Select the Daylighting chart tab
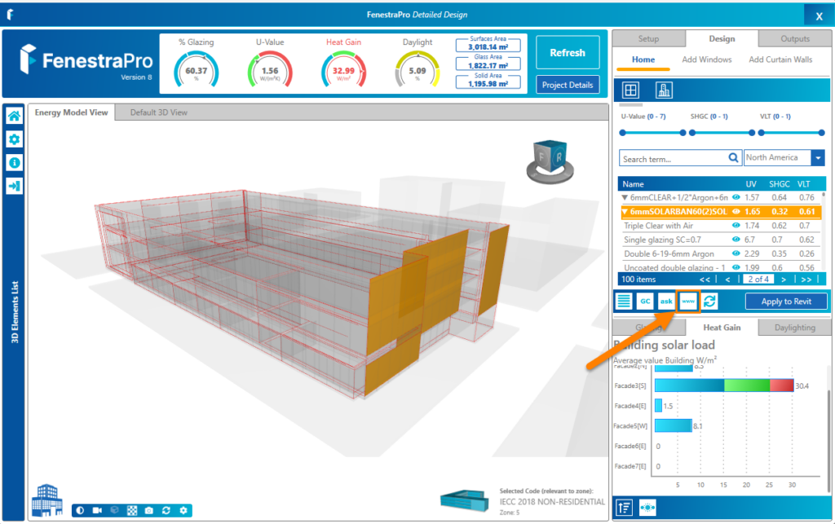This screenshot has height=524, width=835. [x=794, y=327]
